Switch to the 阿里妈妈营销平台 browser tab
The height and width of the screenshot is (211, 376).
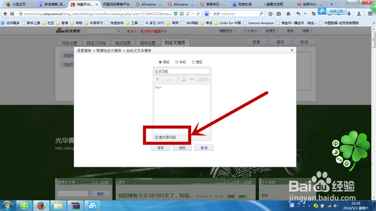(116, 4)
